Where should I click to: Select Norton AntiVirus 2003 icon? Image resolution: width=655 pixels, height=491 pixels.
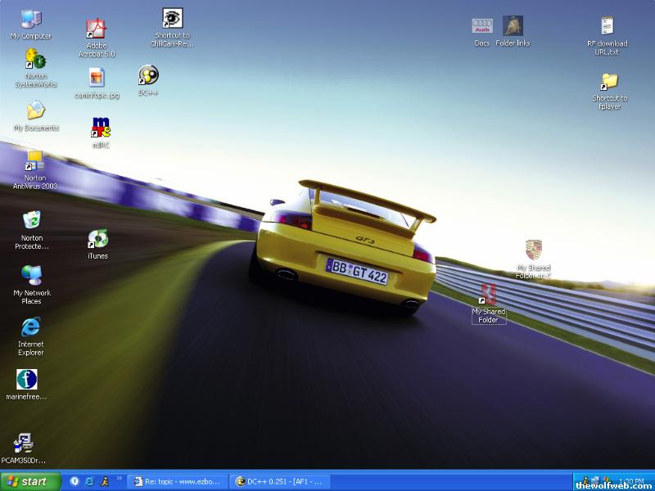click(34, 161)
